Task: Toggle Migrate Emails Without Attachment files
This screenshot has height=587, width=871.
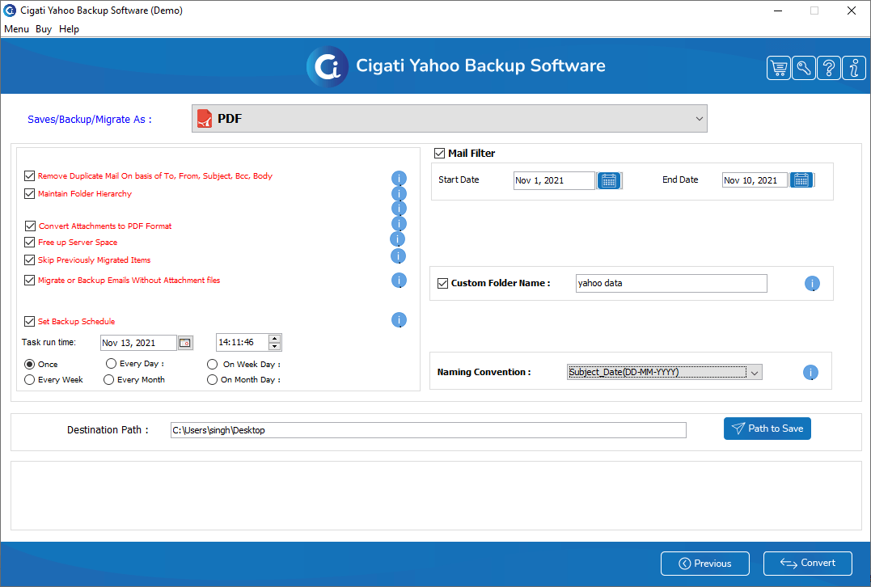Action: [29, 281]
